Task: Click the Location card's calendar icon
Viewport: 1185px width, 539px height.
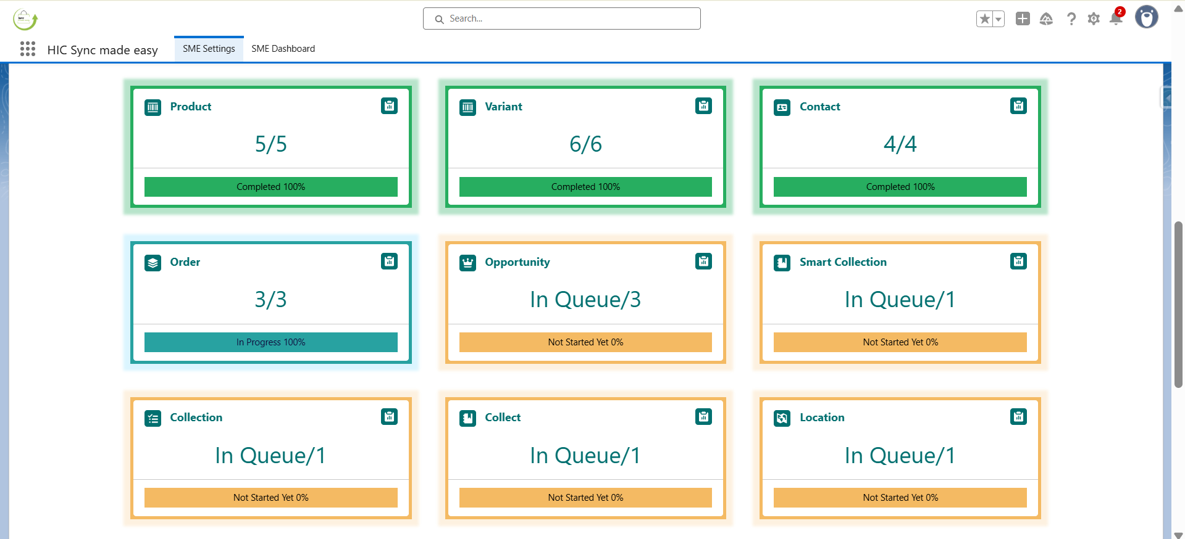Action: point(1018,417)
